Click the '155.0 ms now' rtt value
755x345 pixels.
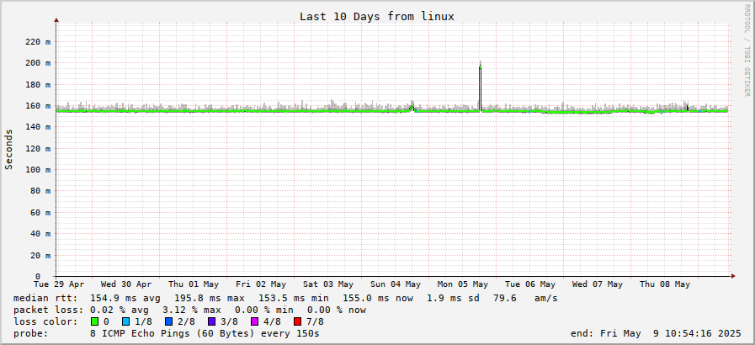[x=377, y=299]
